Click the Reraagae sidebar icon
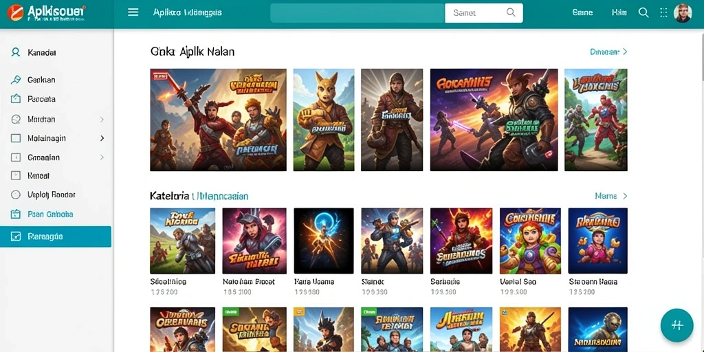This screenshot has width=704, height=352. 16,236
